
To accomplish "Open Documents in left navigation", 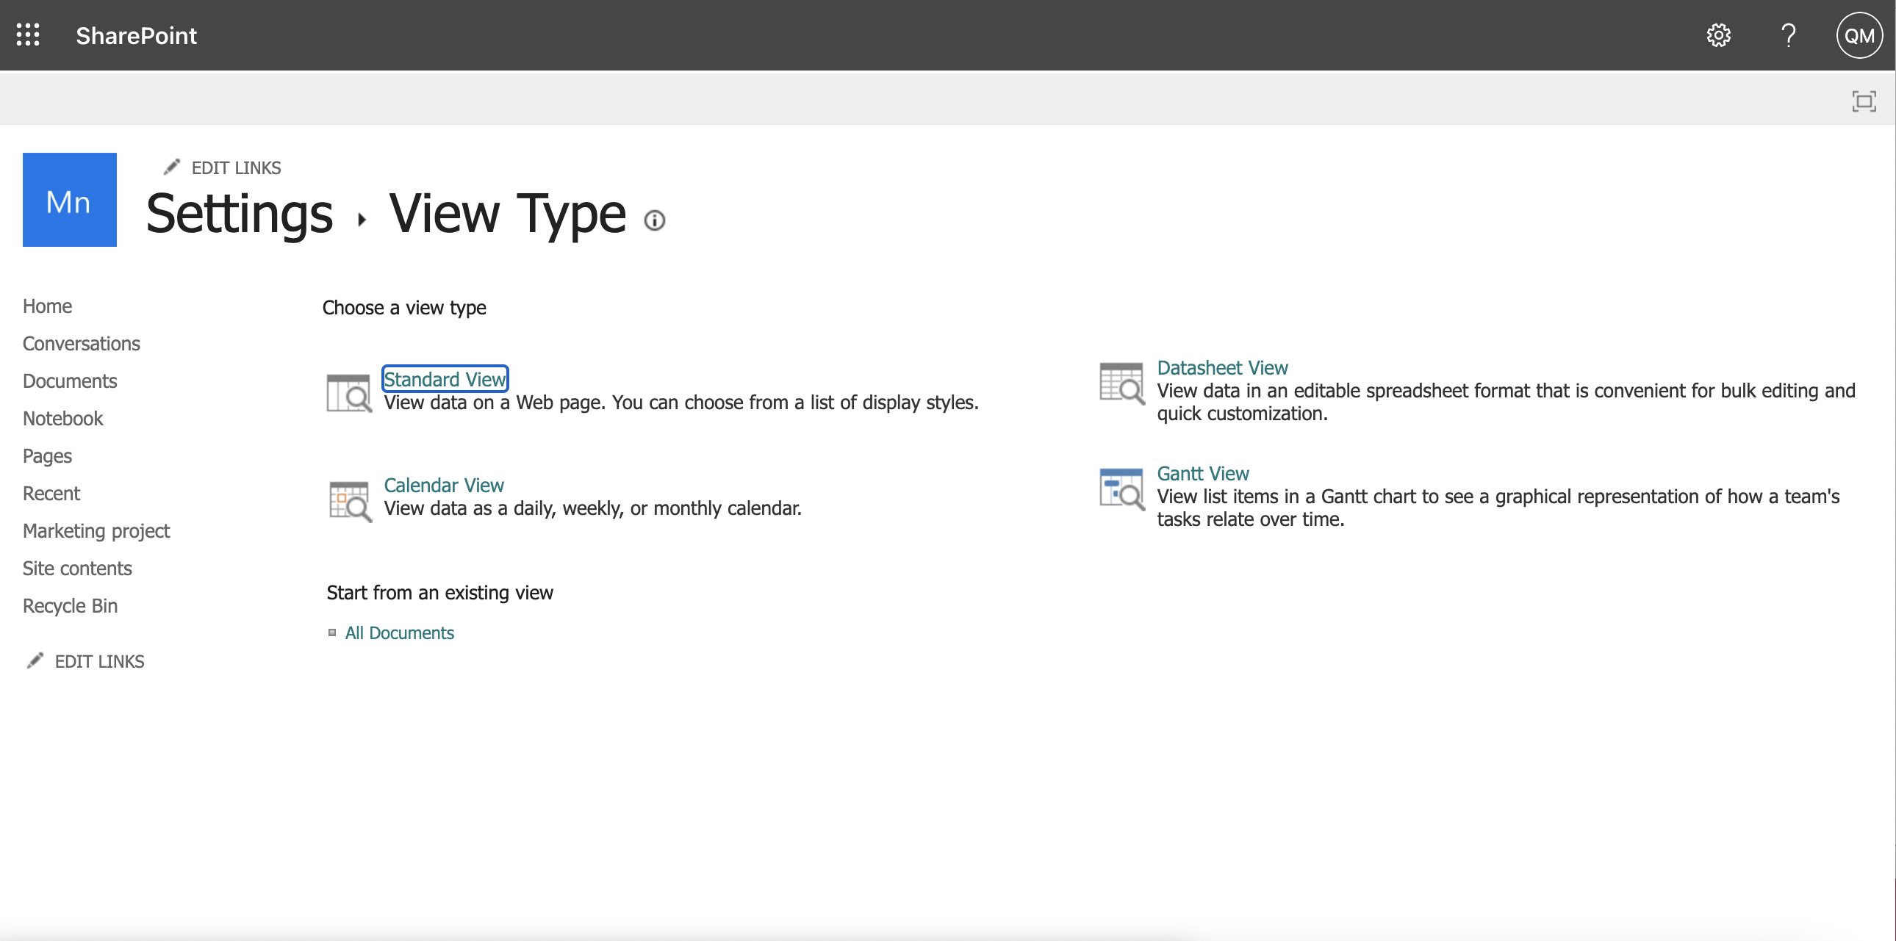I will [70, 381].
